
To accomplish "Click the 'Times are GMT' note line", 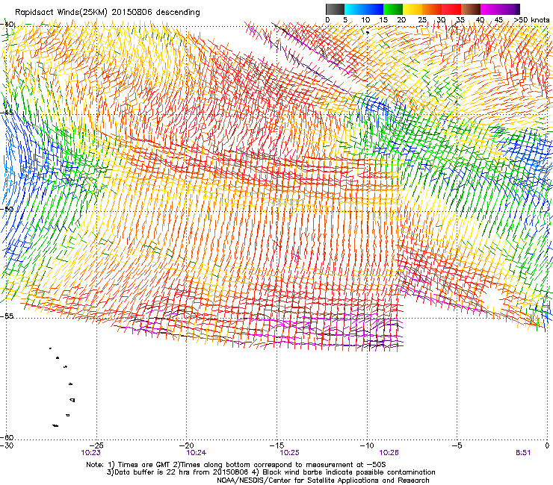I will [x=236, y=465].
